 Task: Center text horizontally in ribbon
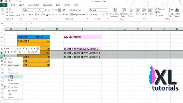[x=56, y=15]
